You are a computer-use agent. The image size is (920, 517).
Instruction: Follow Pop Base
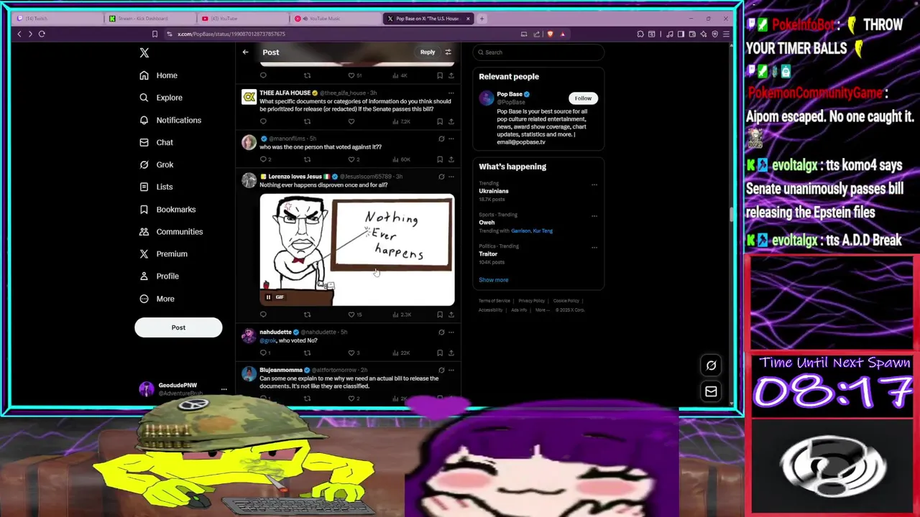[583, 98]
